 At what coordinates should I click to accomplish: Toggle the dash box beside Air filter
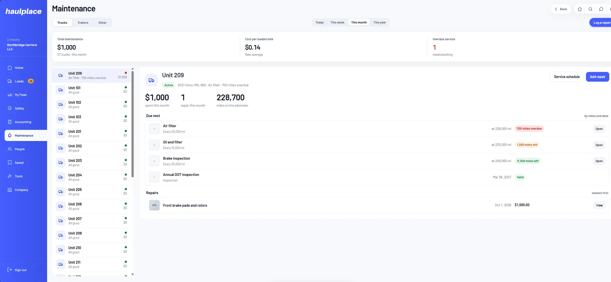154,128
